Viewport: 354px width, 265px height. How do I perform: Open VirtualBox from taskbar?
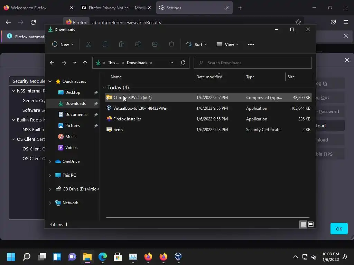(178, 256)
